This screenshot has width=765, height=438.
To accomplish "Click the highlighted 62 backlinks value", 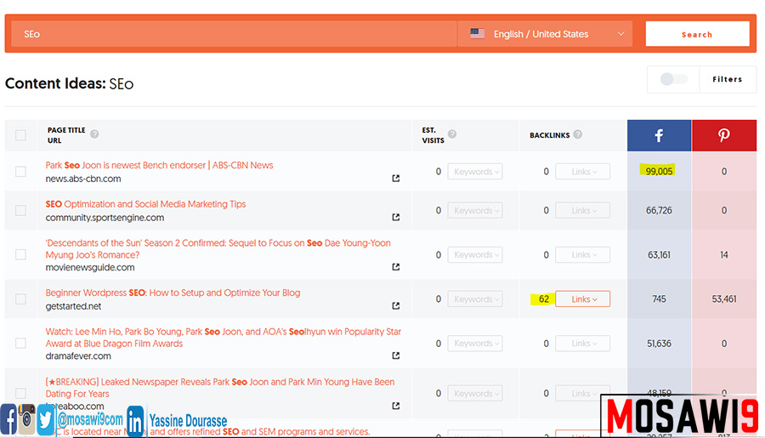I will [543, 299].
